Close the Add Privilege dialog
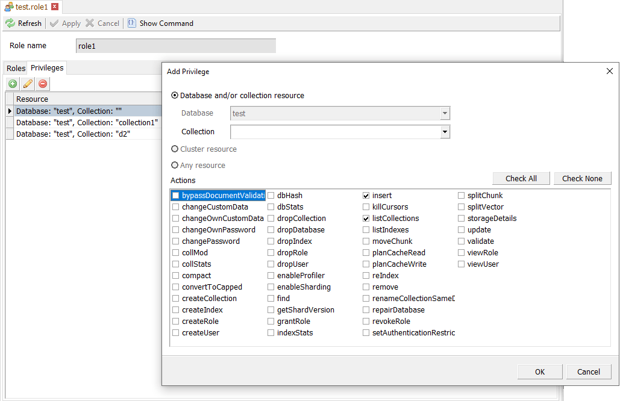 point(609,71)
